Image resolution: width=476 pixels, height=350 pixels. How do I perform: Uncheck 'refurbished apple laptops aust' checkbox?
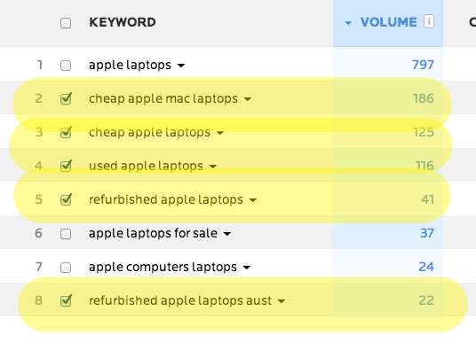66,300
